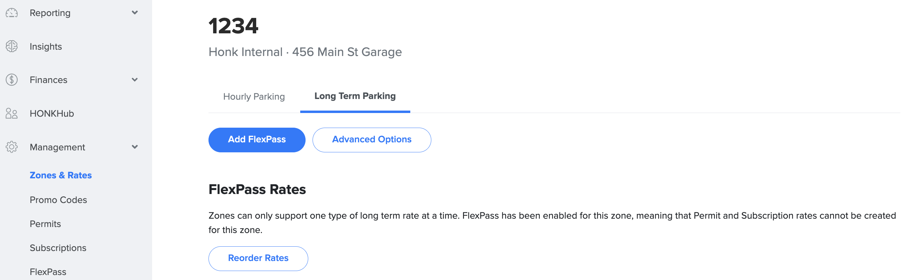Open the Promo Codes page
906x280 pixels.
[x=58, y=200]
